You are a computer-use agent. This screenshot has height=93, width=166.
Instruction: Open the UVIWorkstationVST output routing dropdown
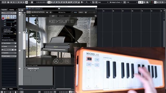(9, 32)
